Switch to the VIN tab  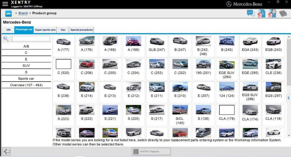[8, 30]
